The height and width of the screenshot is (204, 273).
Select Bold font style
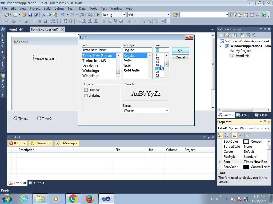click(127, 66)
